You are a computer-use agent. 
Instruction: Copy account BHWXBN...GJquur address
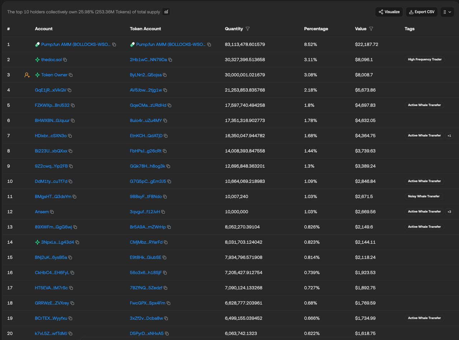[x=73, y=121]
